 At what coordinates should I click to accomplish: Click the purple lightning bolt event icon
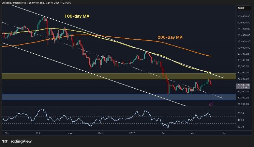click(211, 104)
